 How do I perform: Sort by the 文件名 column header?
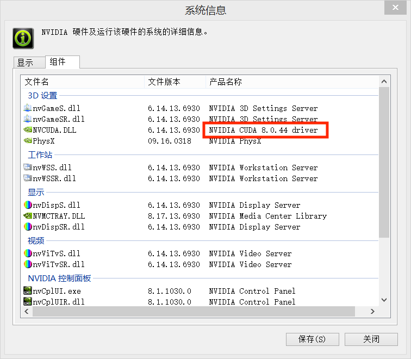point(83,82)
